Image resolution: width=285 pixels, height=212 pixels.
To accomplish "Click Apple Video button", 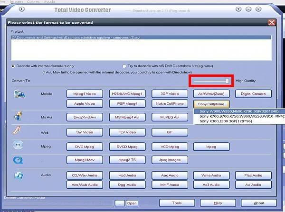I will point(85,104).
